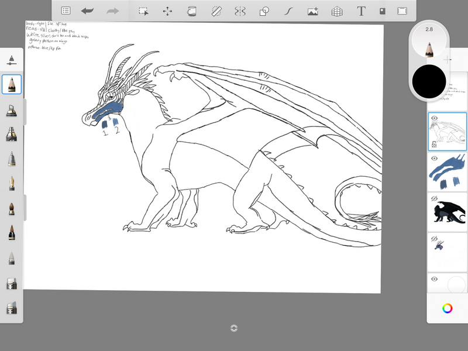Viewport: 468px width, 351px height.
Task: Tap the black current color puck
Action: coord(429,81)
